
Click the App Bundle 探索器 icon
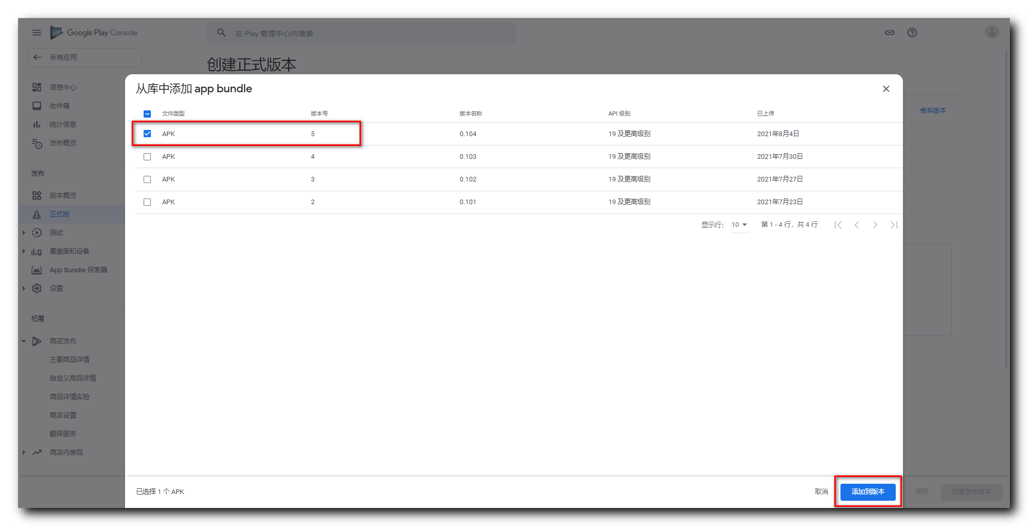tap(37, 270)
